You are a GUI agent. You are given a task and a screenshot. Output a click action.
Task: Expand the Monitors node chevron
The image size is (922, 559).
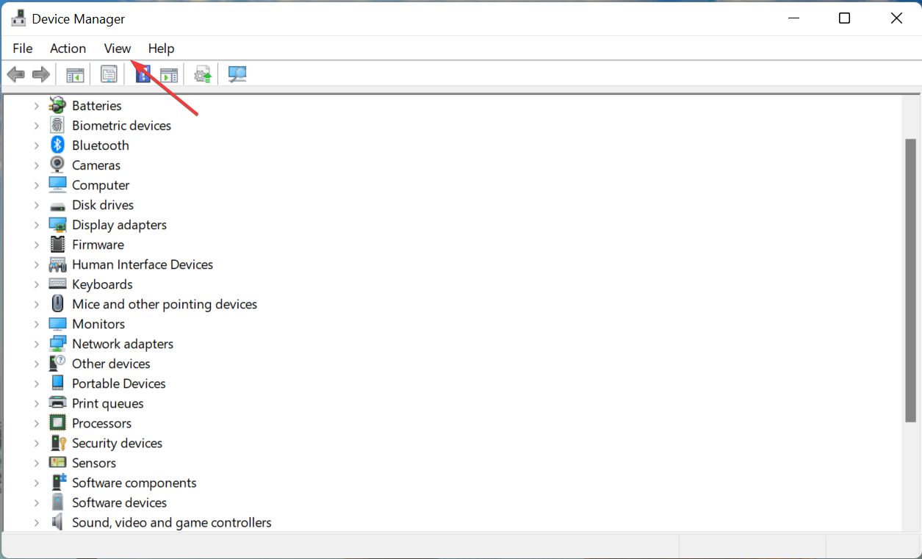(36, 324)
